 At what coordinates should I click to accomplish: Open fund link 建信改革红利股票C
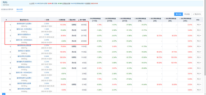pyautogui.click(x=24, y=89)
